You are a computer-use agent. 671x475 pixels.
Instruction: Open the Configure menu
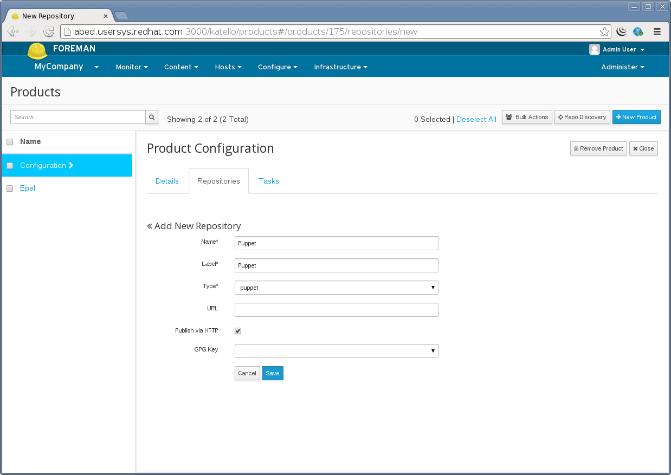[x=278, y=67]
